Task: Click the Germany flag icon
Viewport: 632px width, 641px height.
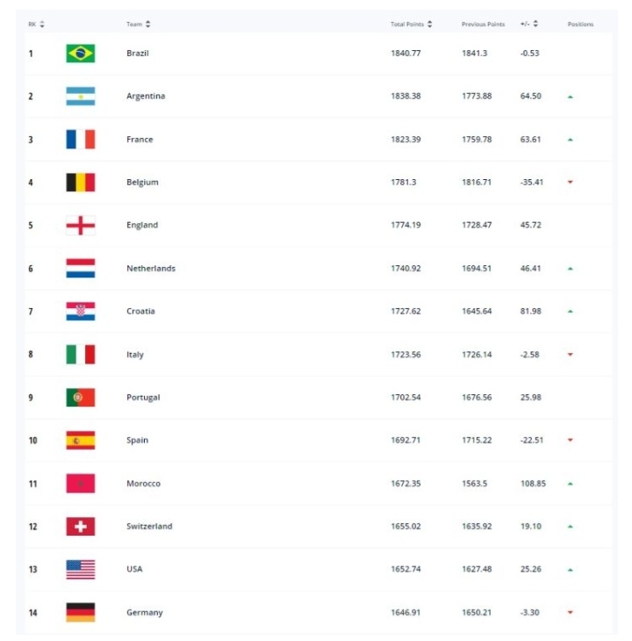Action: [81, 612]
